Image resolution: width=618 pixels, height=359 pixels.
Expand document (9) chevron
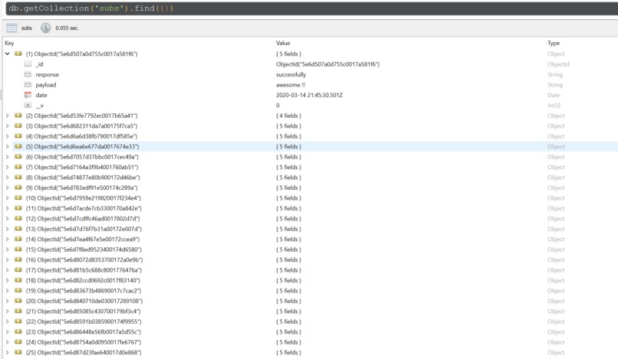coord(7,188)
